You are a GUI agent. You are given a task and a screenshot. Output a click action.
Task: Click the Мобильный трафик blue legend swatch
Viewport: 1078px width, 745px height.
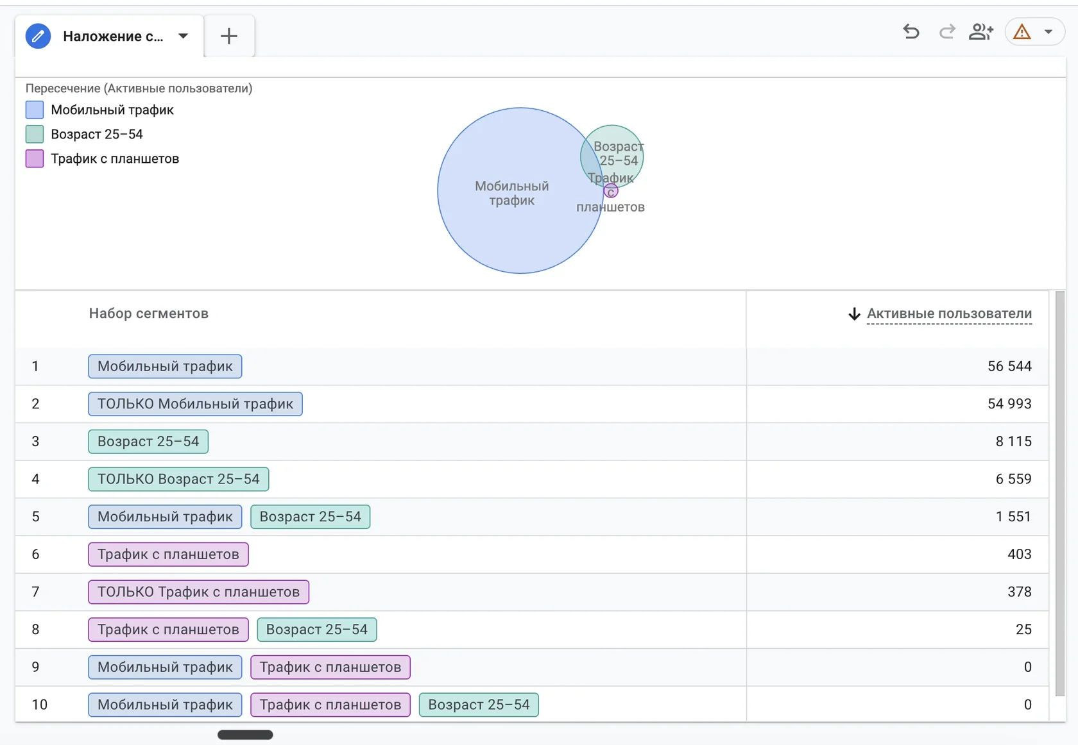click(x=35, y=110)
